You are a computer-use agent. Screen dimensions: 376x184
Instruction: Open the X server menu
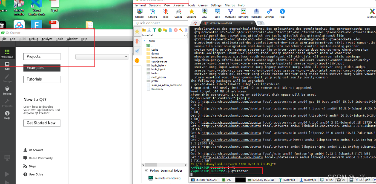pyautogui.click(x=179, y=5)
